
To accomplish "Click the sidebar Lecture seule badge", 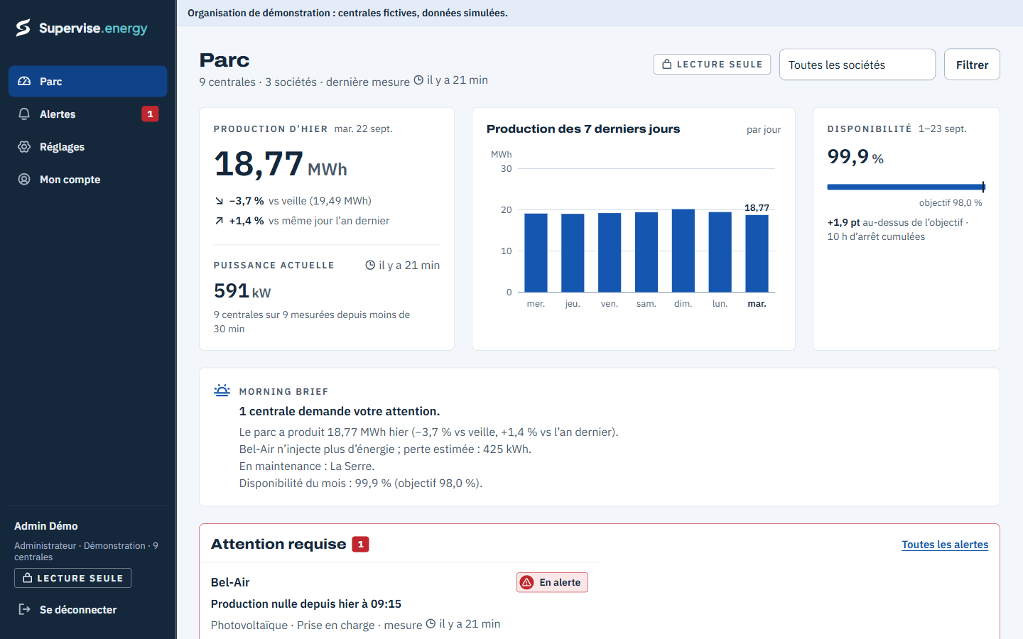I will (x=72, y=578).
